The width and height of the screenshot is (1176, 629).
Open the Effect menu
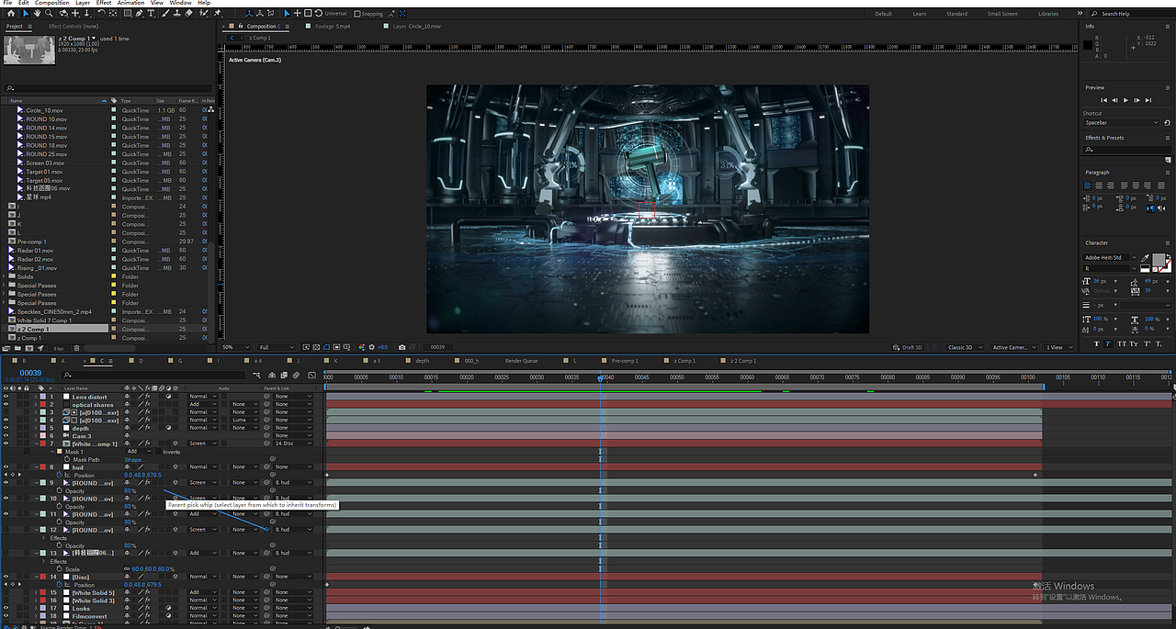(104, 3)
